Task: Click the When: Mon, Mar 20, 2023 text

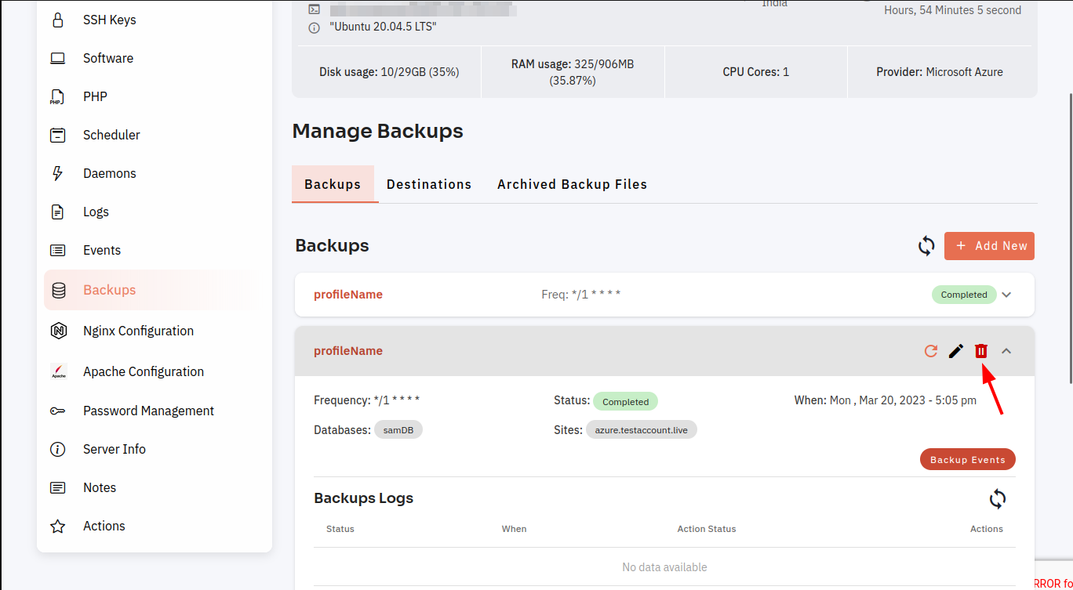Action: point(886,400)
